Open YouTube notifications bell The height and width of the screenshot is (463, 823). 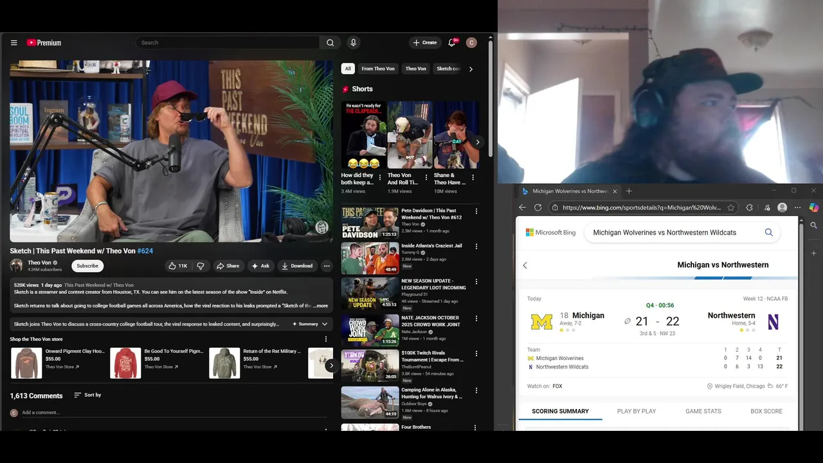[x=452, y=42]
